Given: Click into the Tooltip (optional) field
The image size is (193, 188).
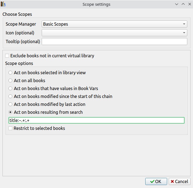Looking at the screenshot, I should click(114, 41).
